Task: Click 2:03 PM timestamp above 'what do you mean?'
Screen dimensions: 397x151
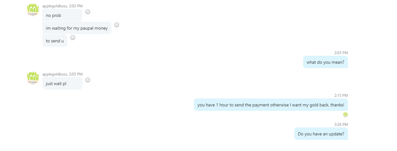Action: 341,53
